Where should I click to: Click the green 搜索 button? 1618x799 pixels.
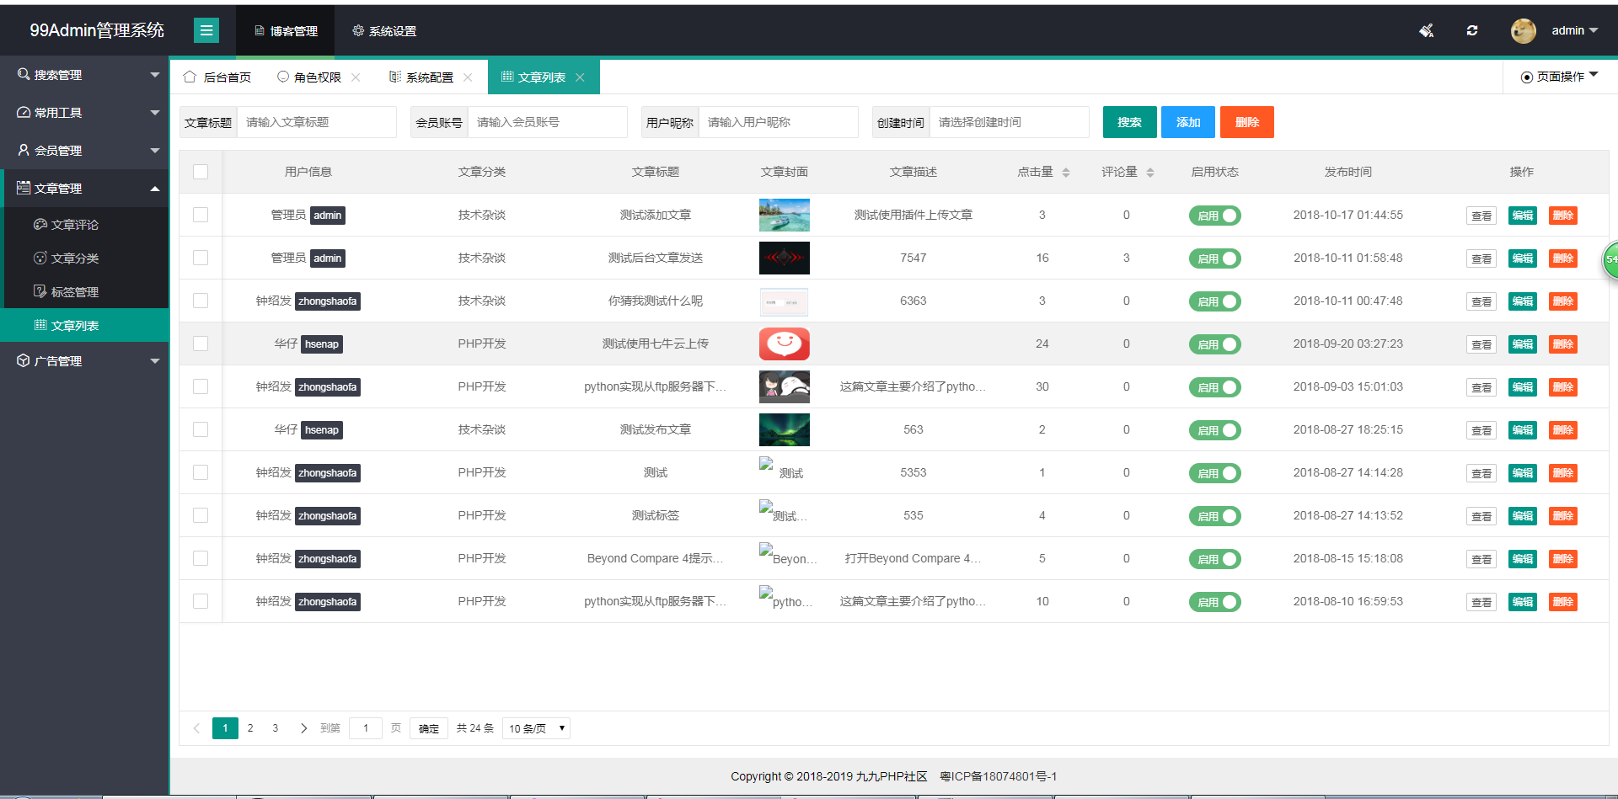click(1129, 122)
